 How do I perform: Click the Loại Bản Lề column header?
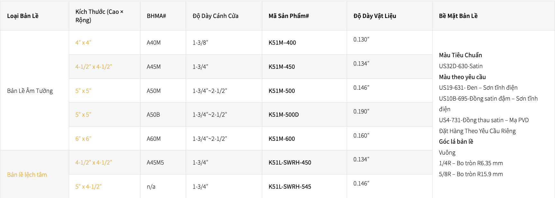23,16
